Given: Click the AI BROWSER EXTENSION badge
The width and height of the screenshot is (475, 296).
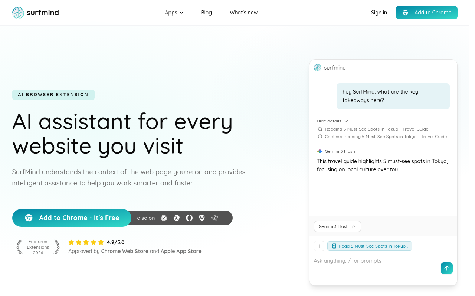Looking at the screenshot, I should [53, 95].
